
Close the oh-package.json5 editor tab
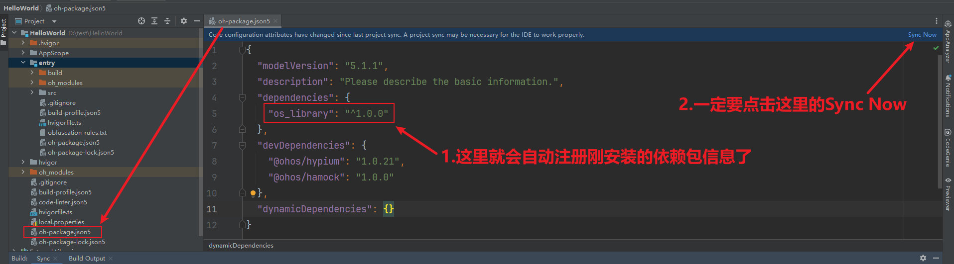pyautogui.click(x=275, y=21)
